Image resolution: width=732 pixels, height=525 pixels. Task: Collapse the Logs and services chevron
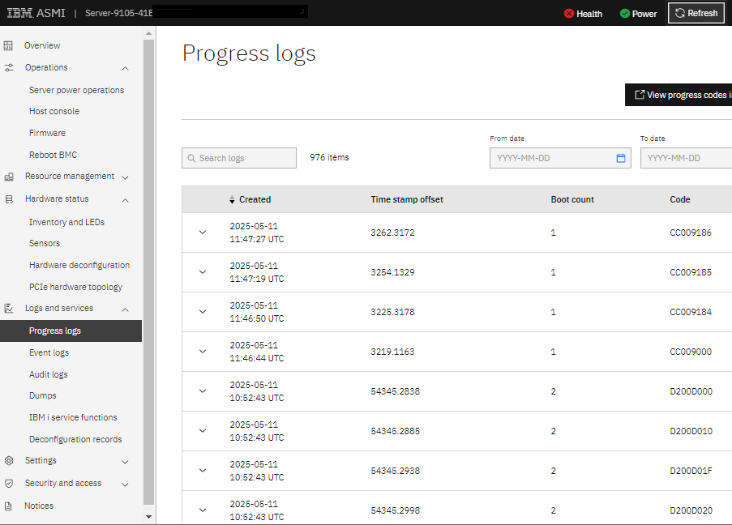coord(125,309)
